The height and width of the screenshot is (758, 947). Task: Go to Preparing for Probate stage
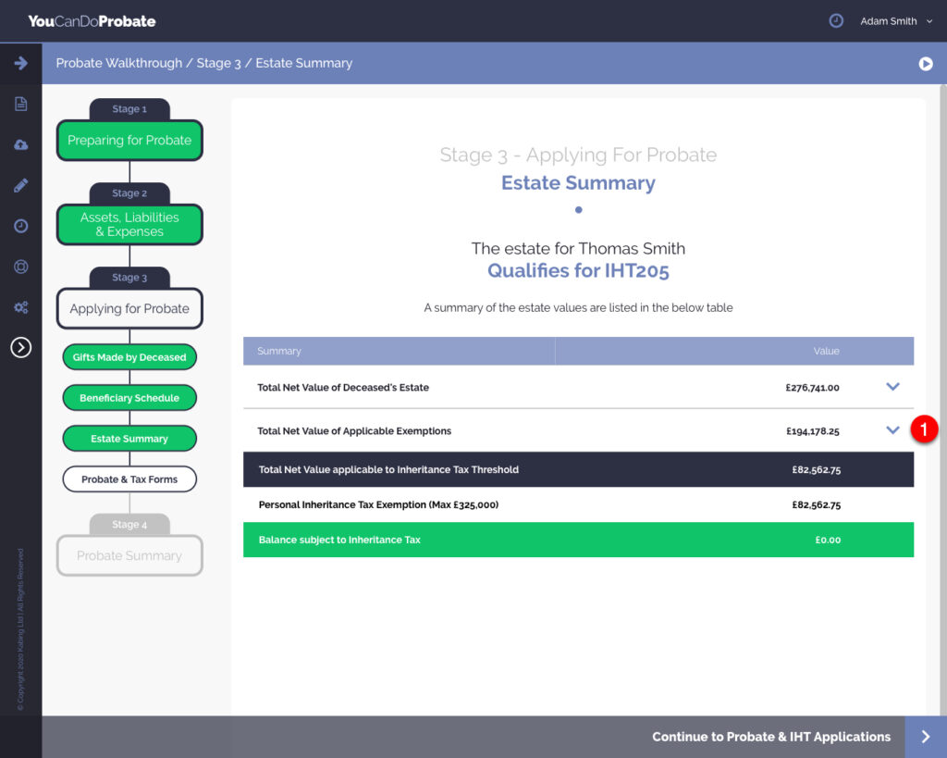coord(129,141)
